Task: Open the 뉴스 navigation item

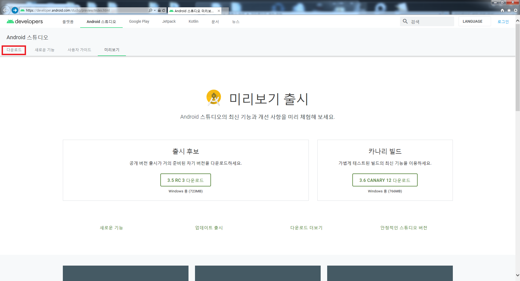Action: tap(236, 22)
